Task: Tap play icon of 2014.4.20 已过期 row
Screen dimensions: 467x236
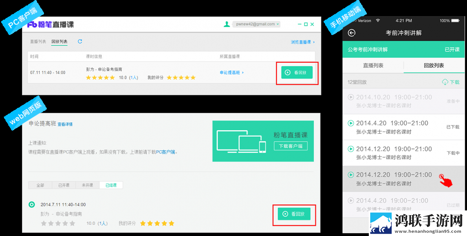Action: 351,201
